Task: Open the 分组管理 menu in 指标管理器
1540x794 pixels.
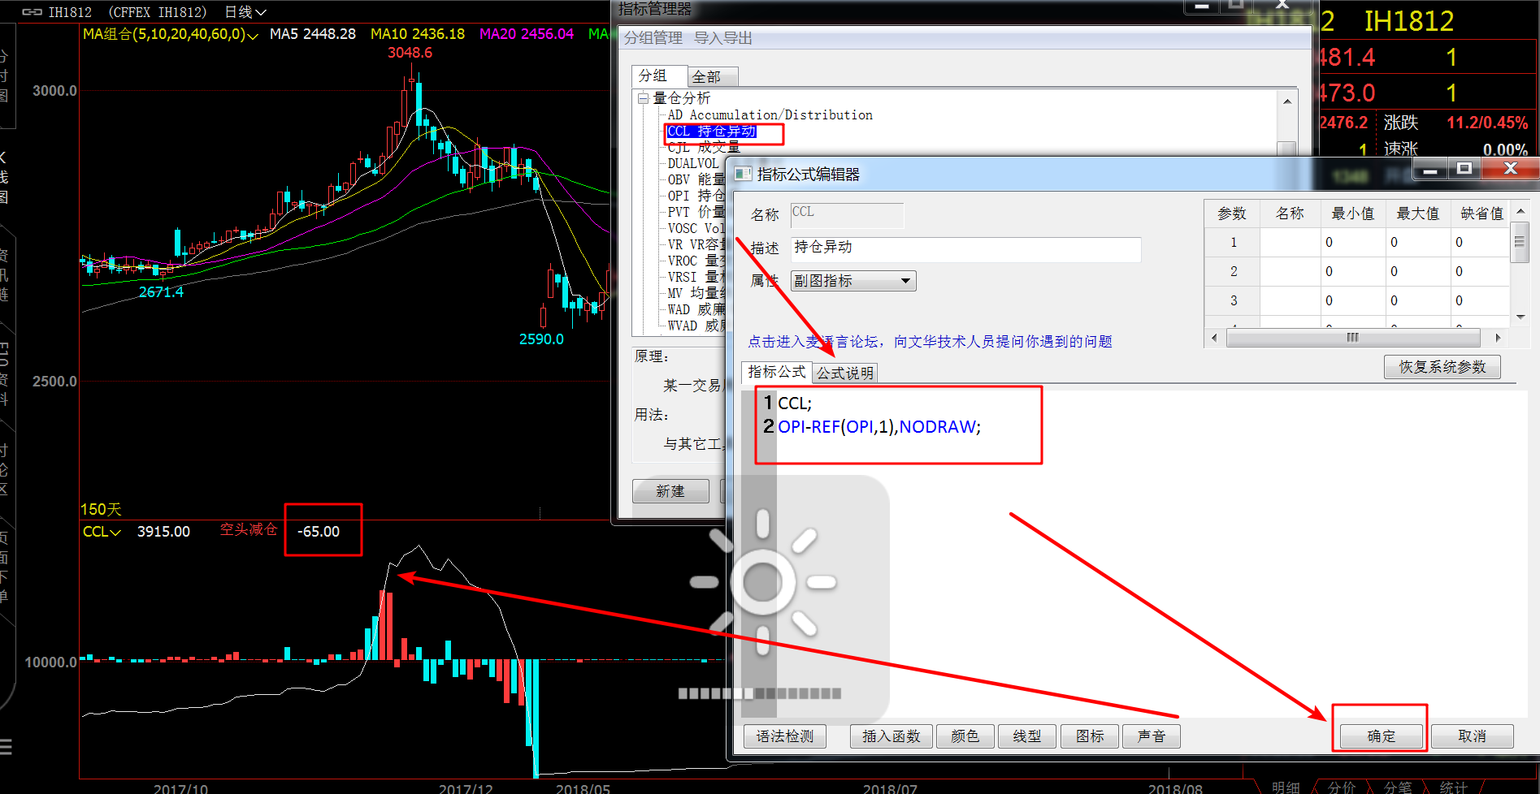Action: coord(653,38)
